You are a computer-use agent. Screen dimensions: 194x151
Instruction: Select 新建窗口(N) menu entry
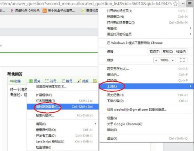(x=146, y=17)
